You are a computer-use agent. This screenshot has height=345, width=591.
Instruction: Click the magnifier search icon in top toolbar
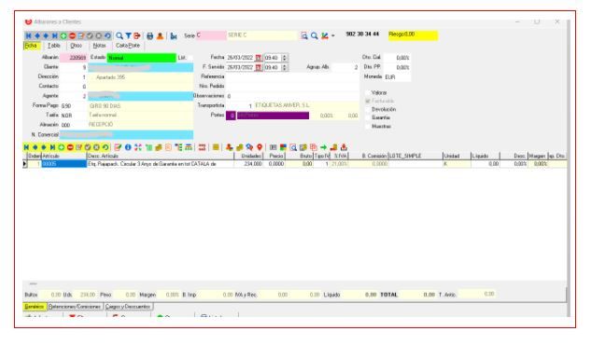click(120, 35)
